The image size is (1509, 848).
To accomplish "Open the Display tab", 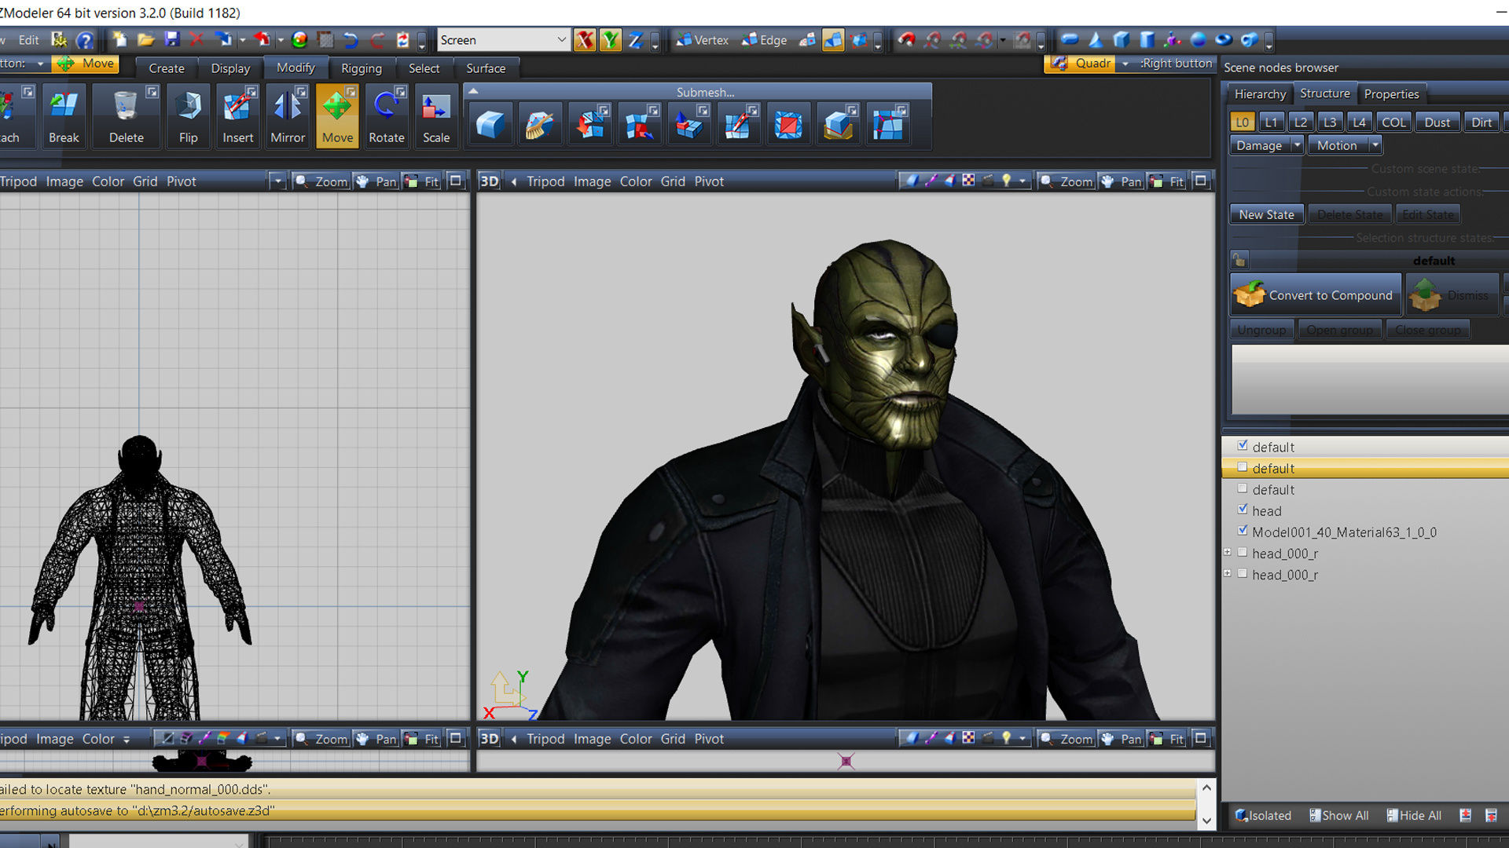I will click(230, 68).
